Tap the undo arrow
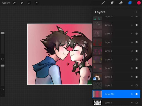Image resolution: width=142 pixels, height=106 pixels. 2,89
